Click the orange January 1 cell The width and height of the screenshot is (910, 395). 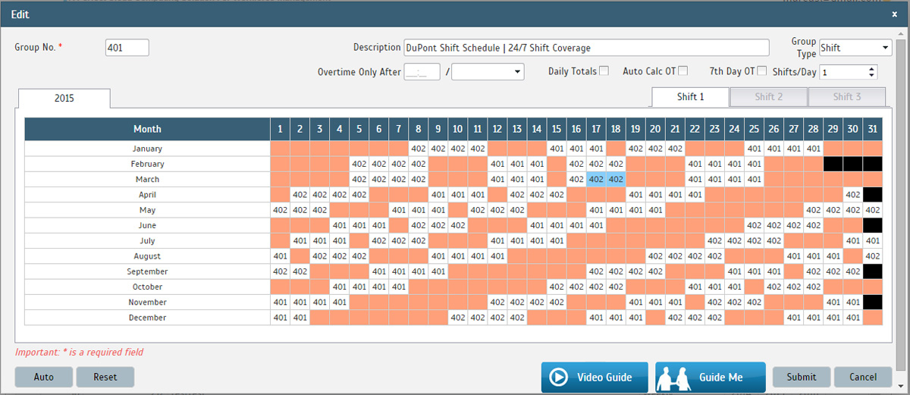click(x=281, y=149)
